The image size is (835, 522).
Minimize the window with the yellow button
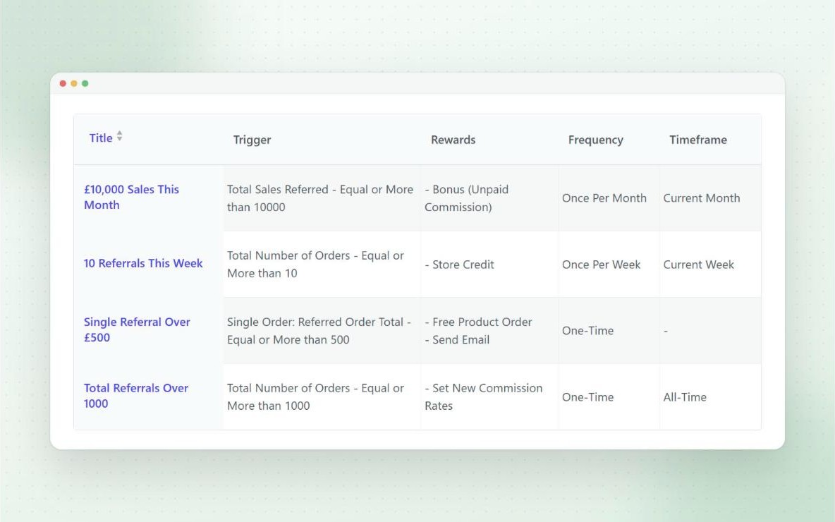(x=74, y=84)
